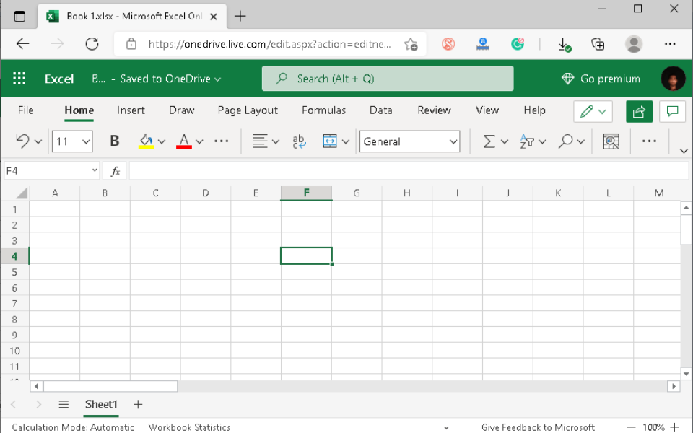Open the all sheets list icon
693x433 pixels.
coord(64,404)
